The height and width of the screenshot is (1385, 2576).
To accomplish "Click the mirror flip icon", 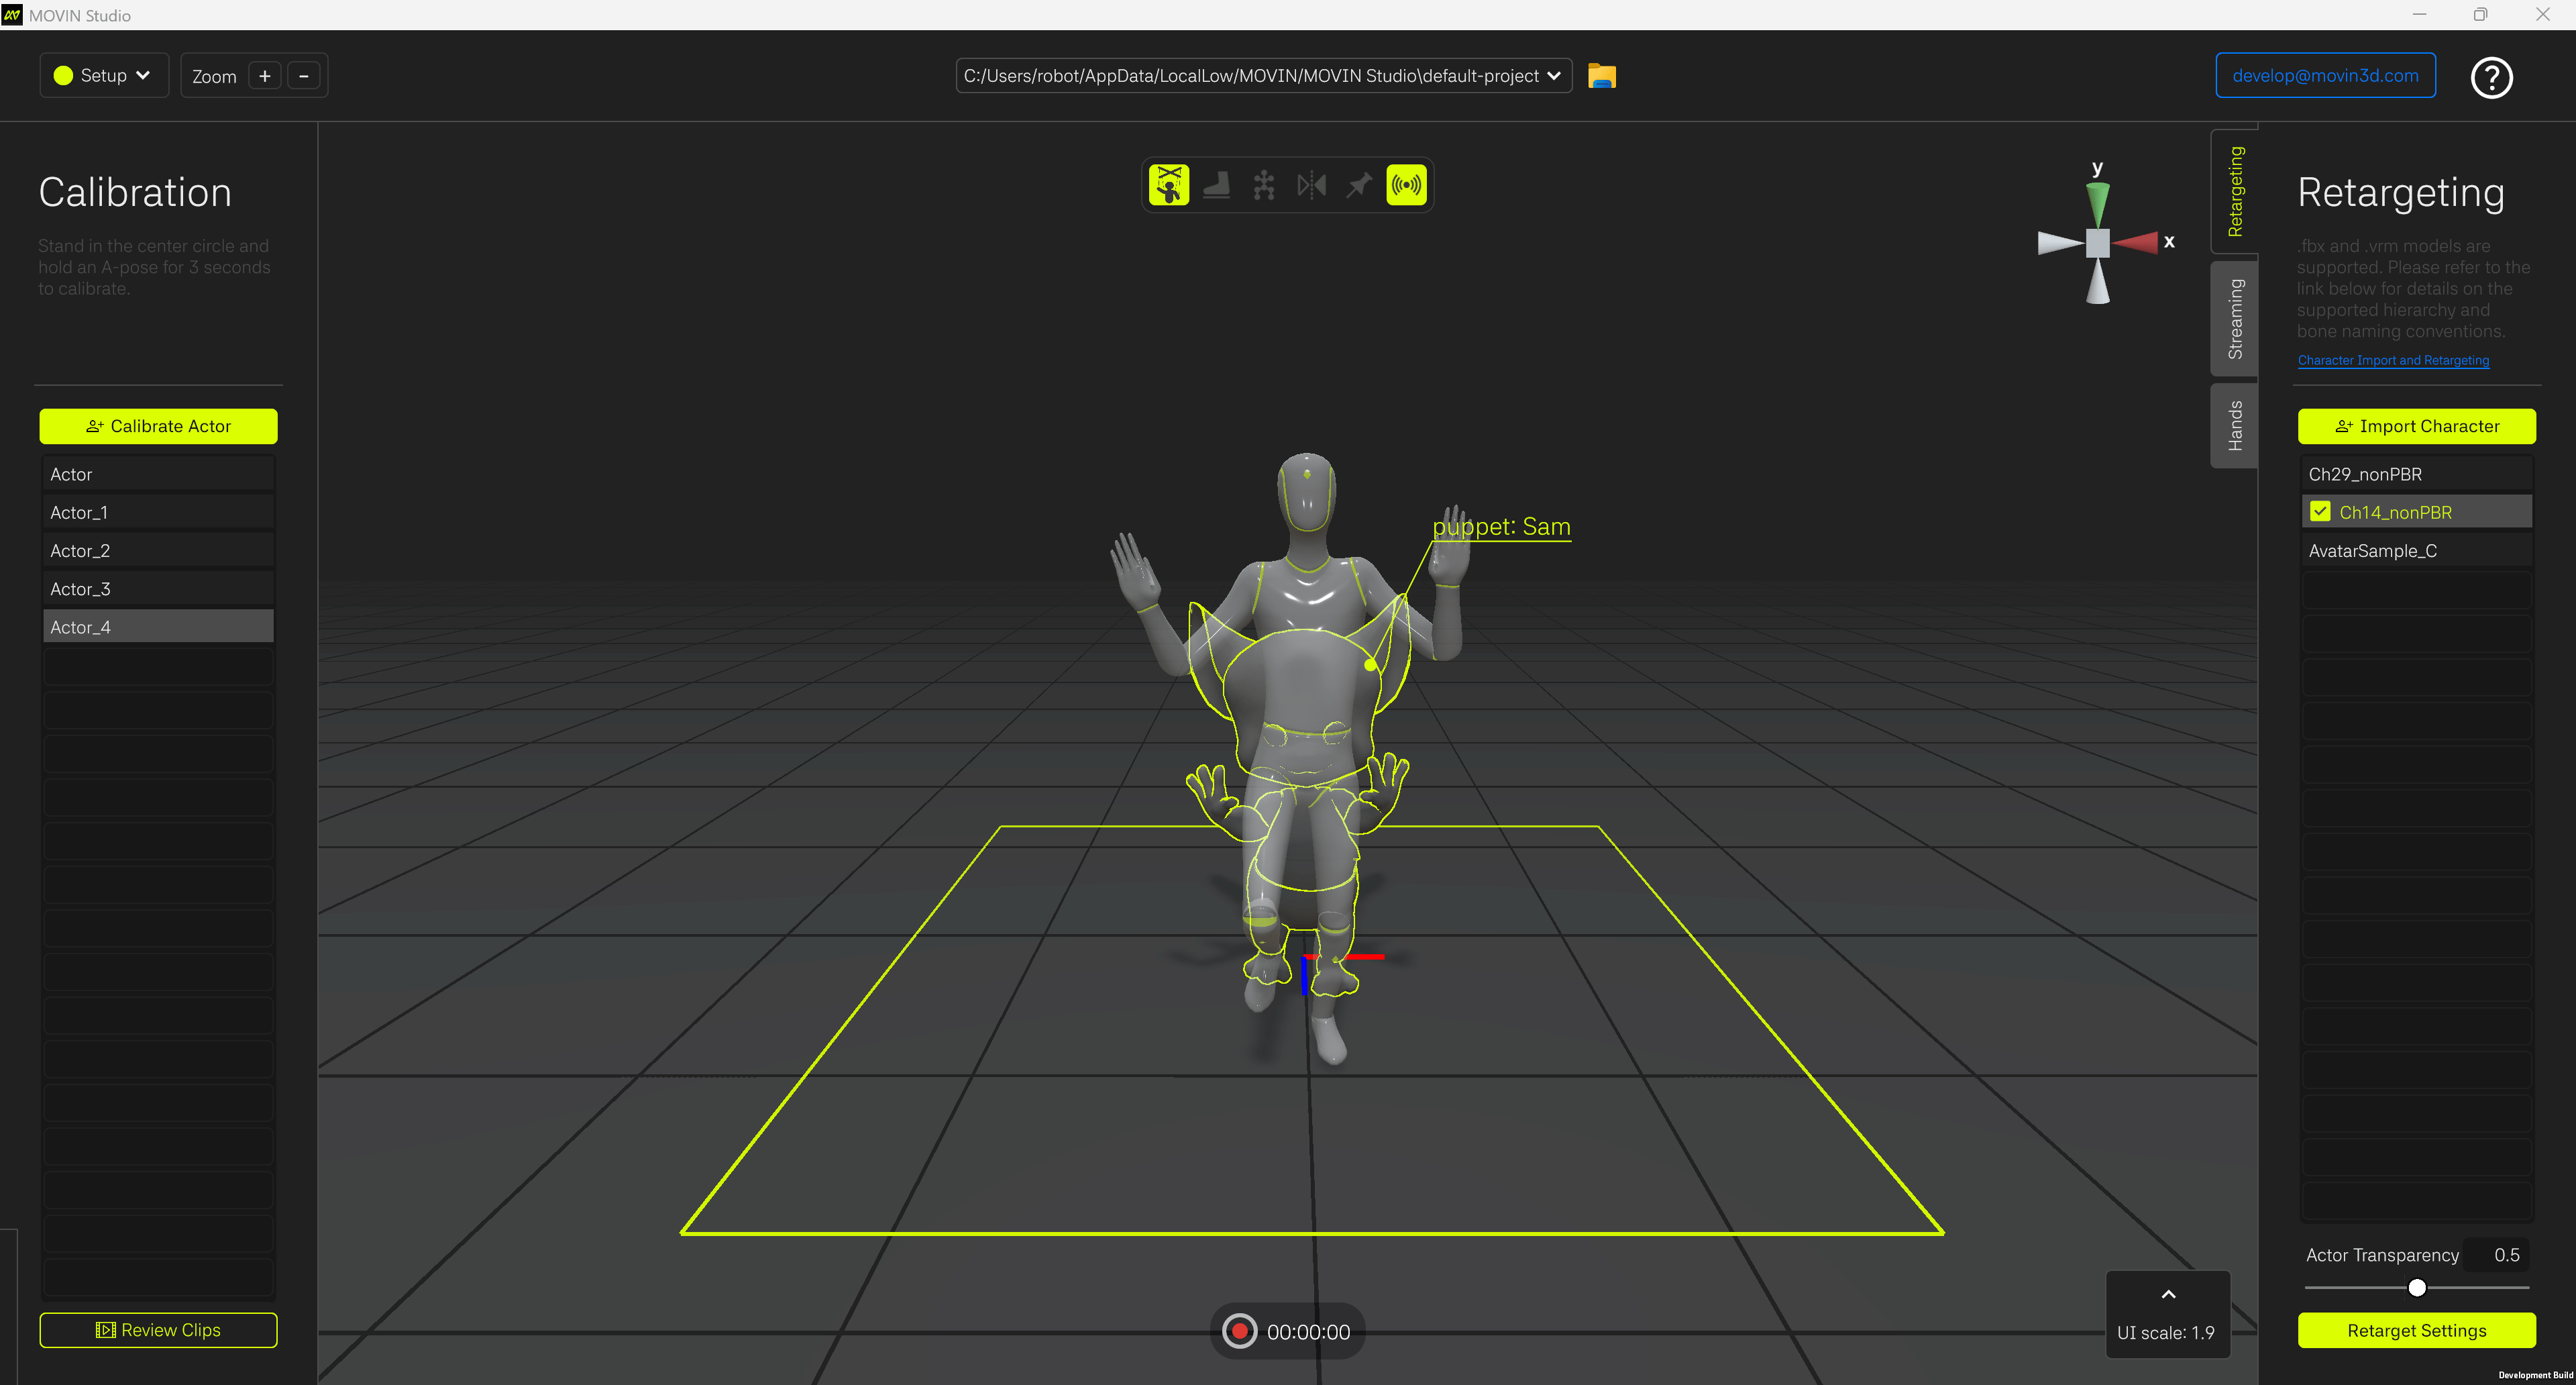I will [x=1311, y=185].
